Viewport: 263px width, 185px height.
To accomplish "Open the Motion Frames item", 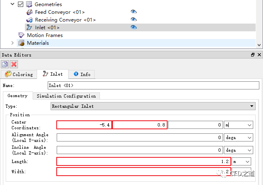I will coord(45,35).
